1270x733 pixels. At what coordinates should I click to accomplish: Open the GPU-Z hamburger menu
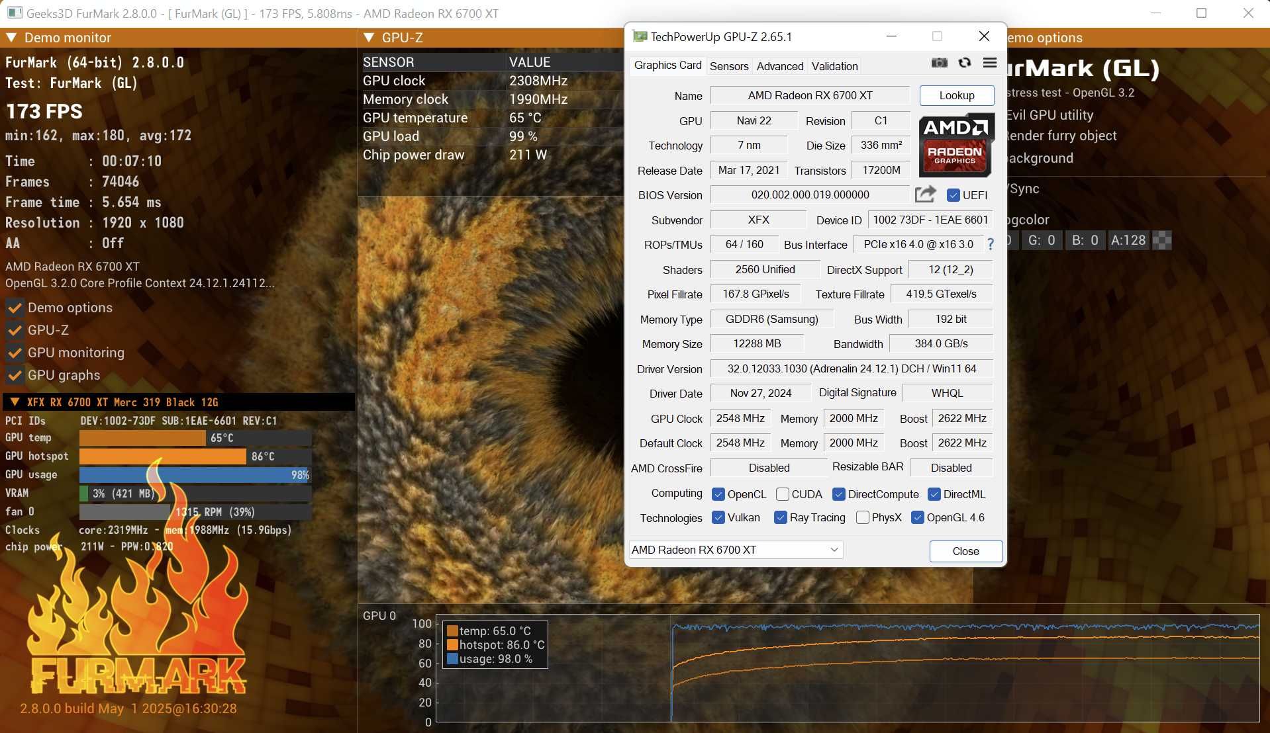pyautogui.click(x=990, y=63)
